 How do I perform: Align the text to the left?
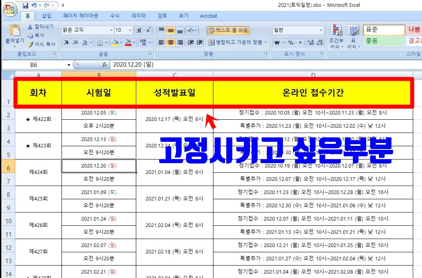(x=161, y=42)
